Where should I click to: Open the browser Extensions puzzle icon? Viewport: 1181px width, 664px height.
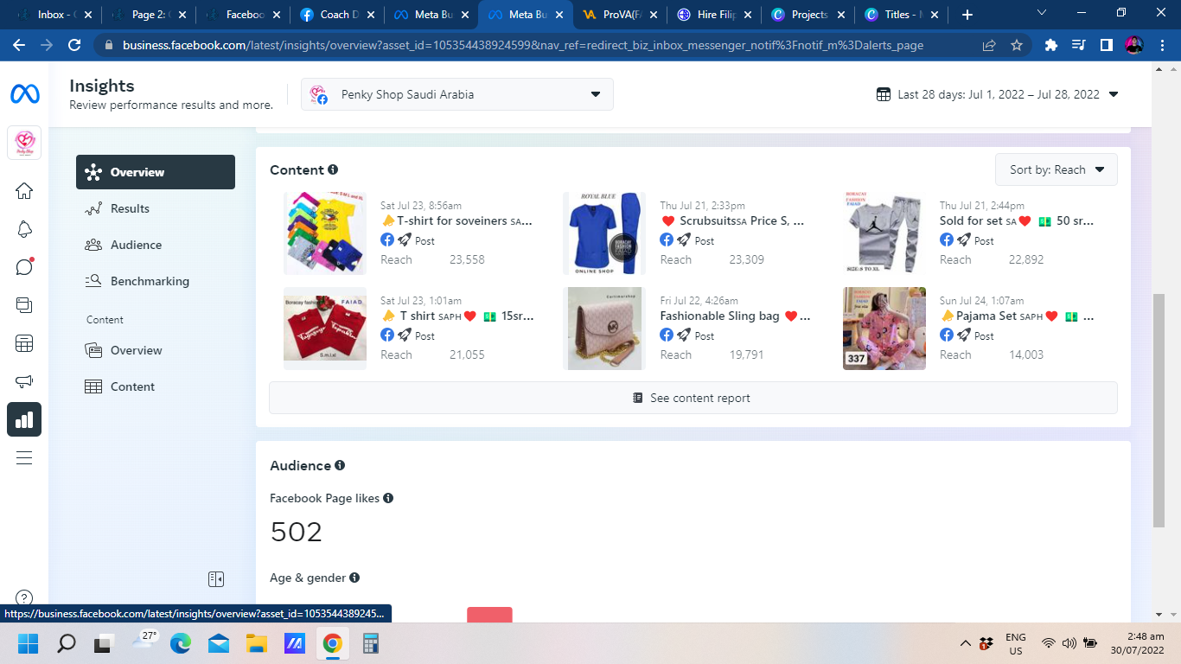click(x=1051, y=45)
